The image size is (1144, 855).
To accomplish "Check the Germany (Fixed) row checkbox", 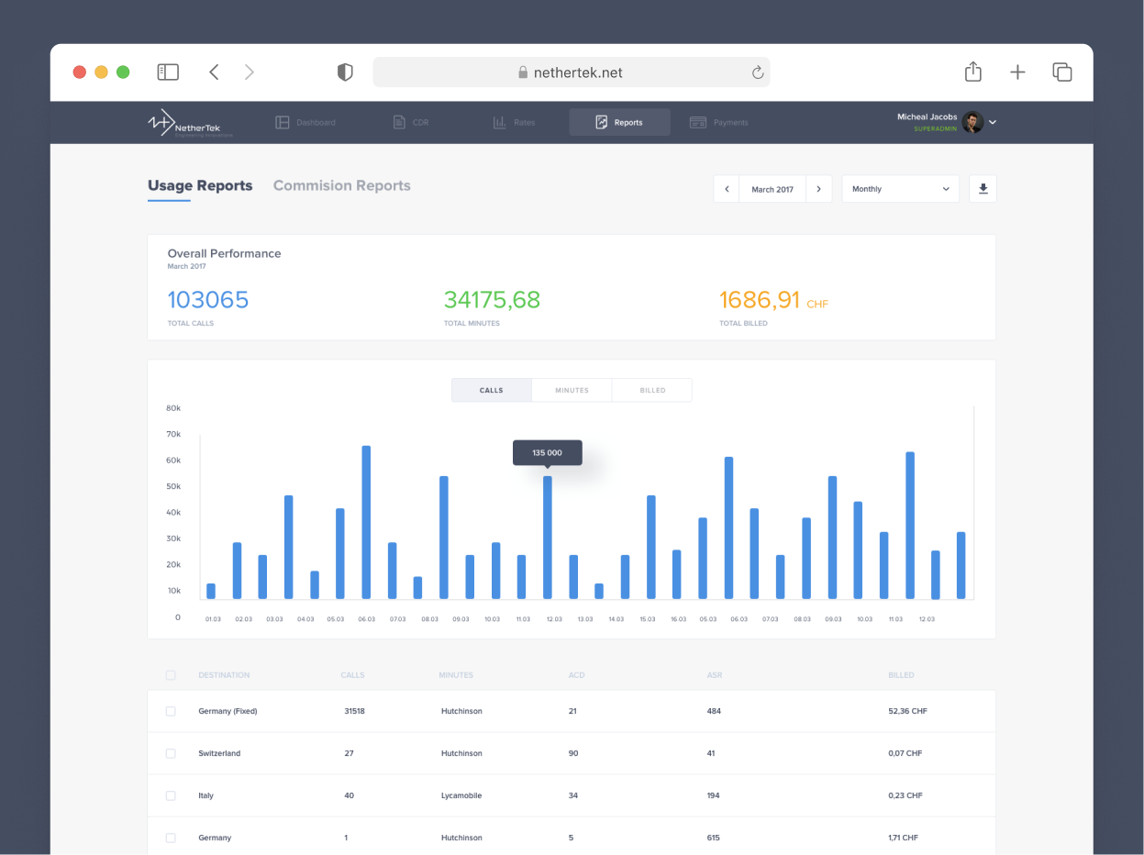I will point(171,711).
